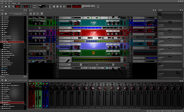Open the Edit menu

tap(6, 3)
